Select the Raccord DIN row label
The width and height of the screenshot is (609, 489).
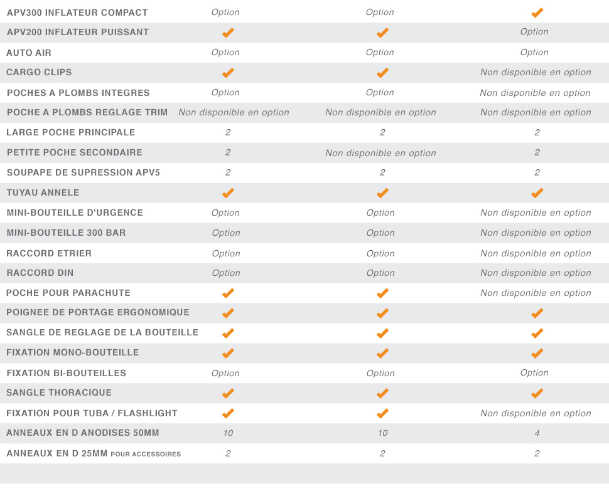pyautogui.click(x=40, y=273)
